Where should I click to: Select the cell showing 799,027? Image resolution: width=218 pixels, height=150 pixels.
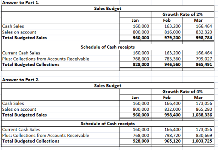coord(199,59)
